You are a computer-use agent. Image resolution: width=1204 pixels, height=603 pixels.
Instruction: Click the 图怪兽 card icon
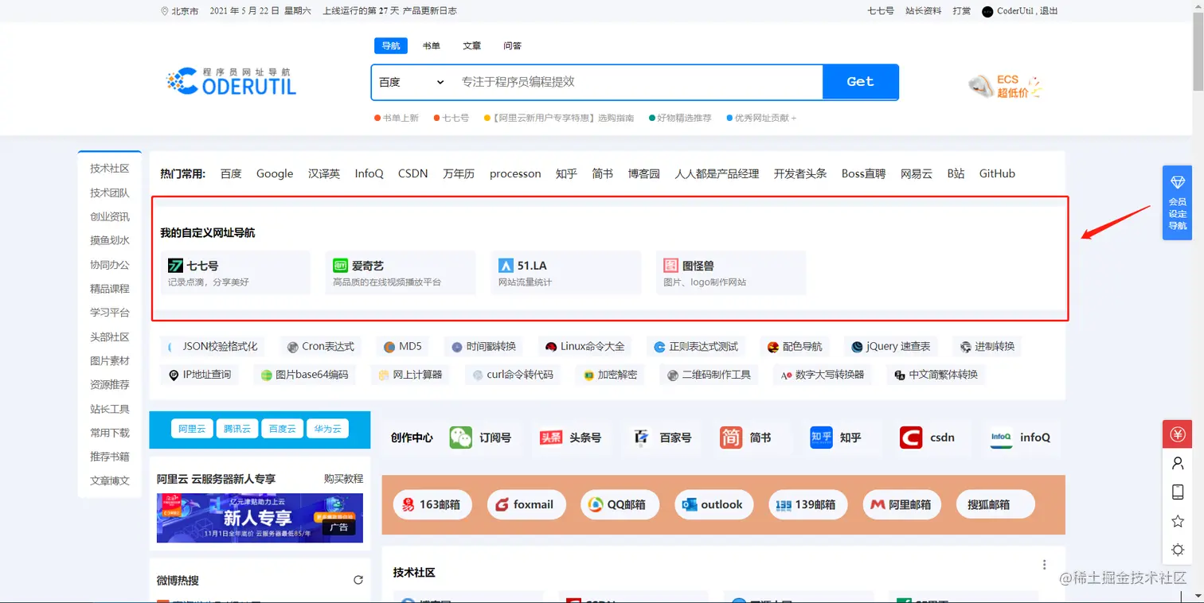click(671, 266)
